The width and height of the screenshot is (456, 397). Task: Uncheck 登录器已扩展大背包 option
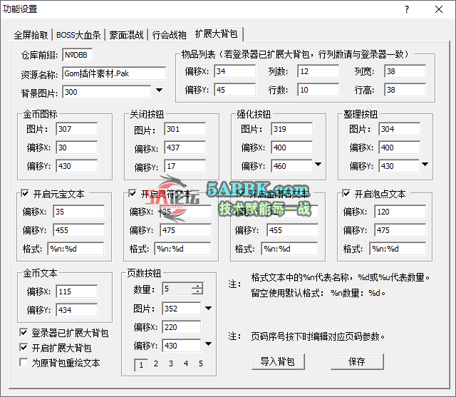24,334
